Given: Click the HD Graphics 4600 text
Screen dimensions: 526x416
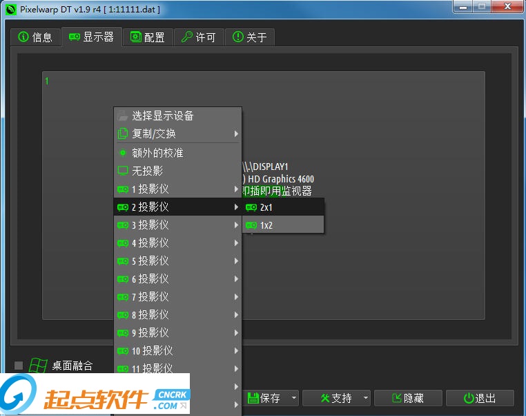Looking at the screenshot, I should 281,179.
